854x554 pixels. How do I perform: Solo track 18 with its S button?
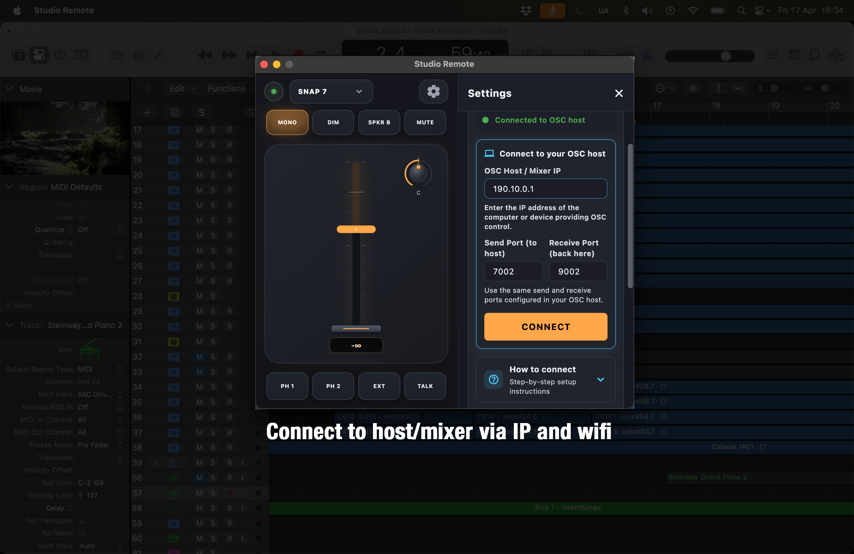pos(213,145)
